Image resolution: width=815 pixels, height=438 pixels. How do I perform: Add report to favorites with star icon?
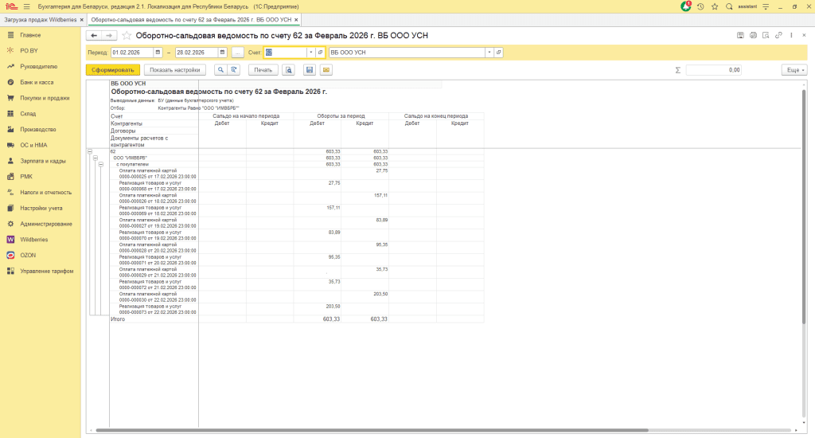click(x=127, y=36)
